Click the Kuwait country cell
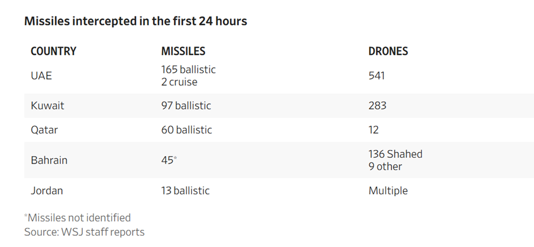534x247 pixels. pos(47,106)
